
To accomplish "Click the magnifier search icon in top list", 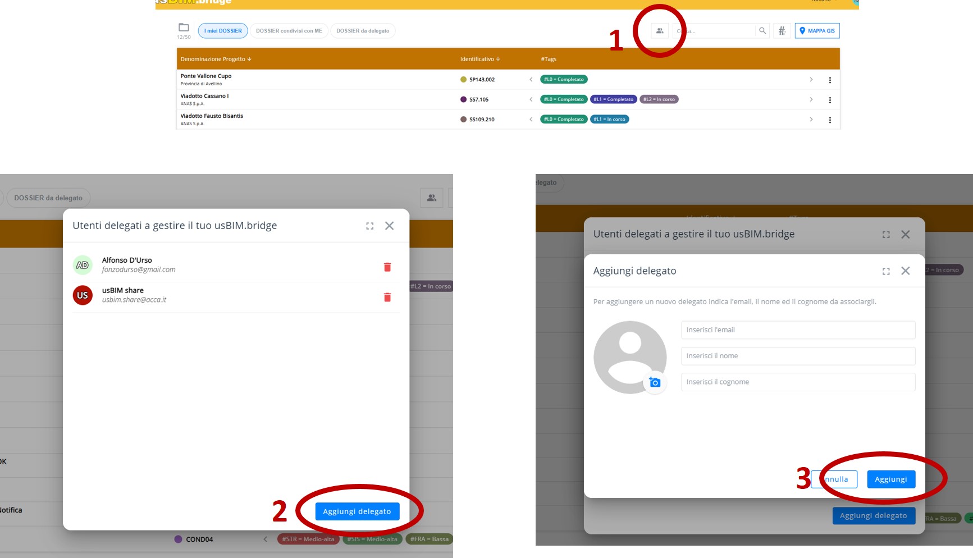I will click(762, 31).
